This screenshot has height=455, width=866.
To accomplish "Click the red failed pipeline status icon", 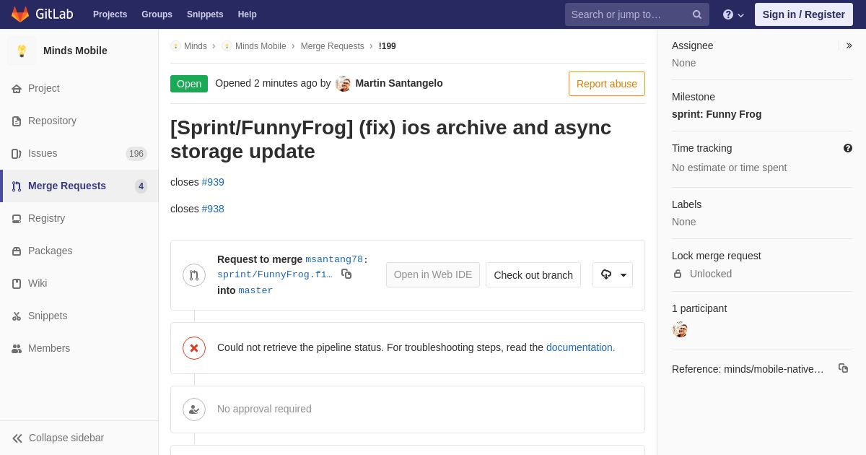I will point(194,348).
